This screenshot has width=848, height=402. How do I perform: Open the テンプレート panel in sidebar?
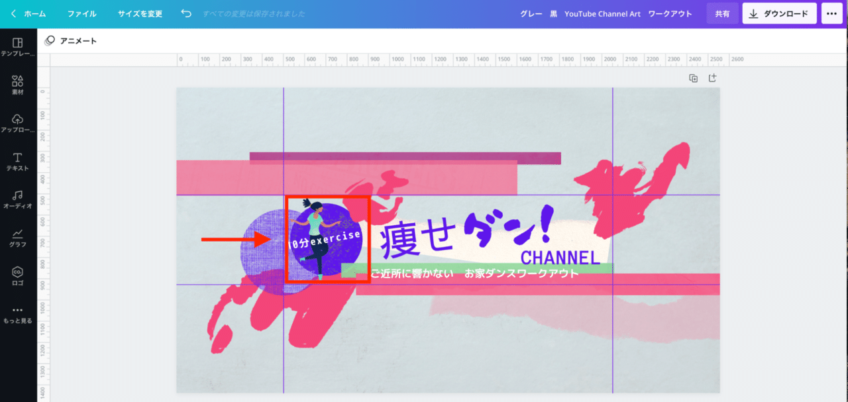point(17,46)
